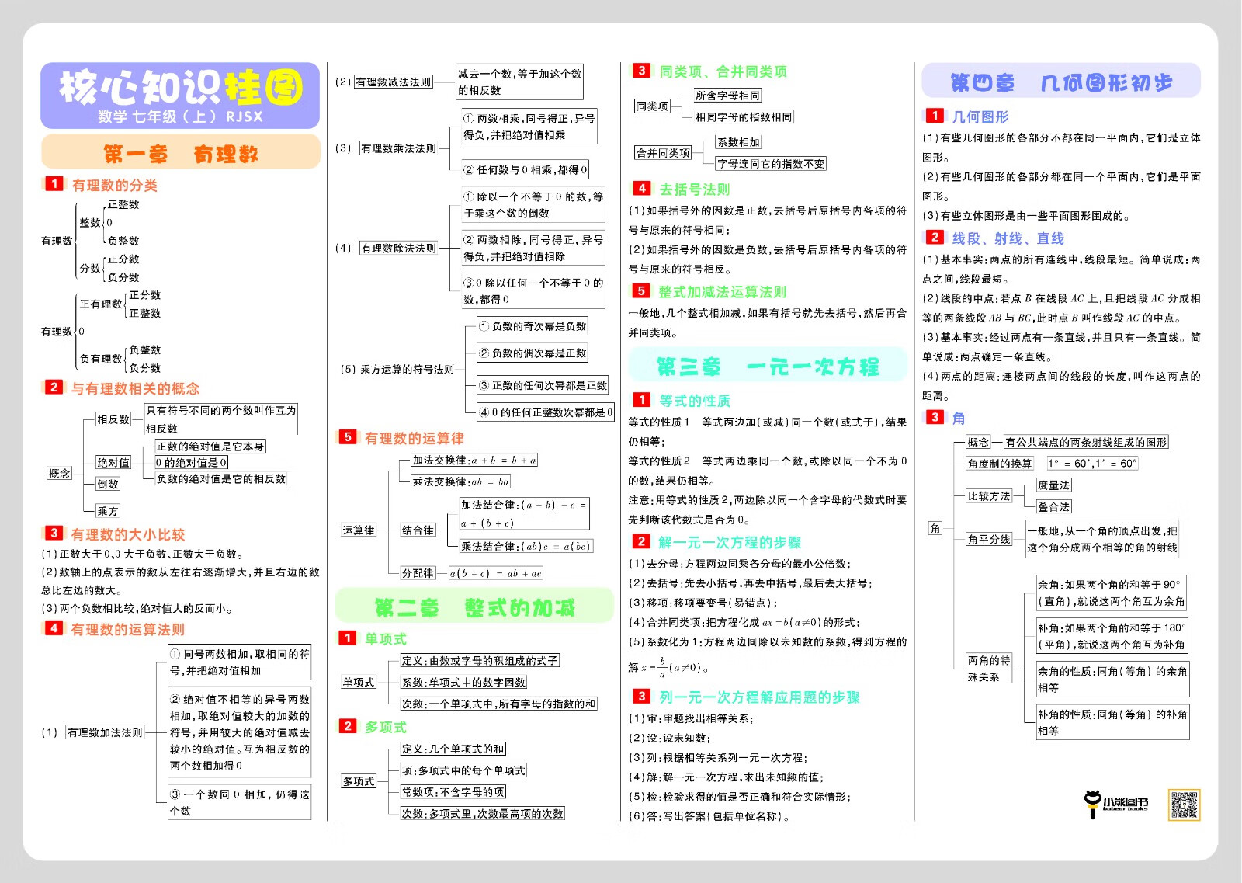Click the 小熊图书 bear logo
Image resolution: width=1242 pixels, height=883 pixels.
click(x=1115, y=804)
